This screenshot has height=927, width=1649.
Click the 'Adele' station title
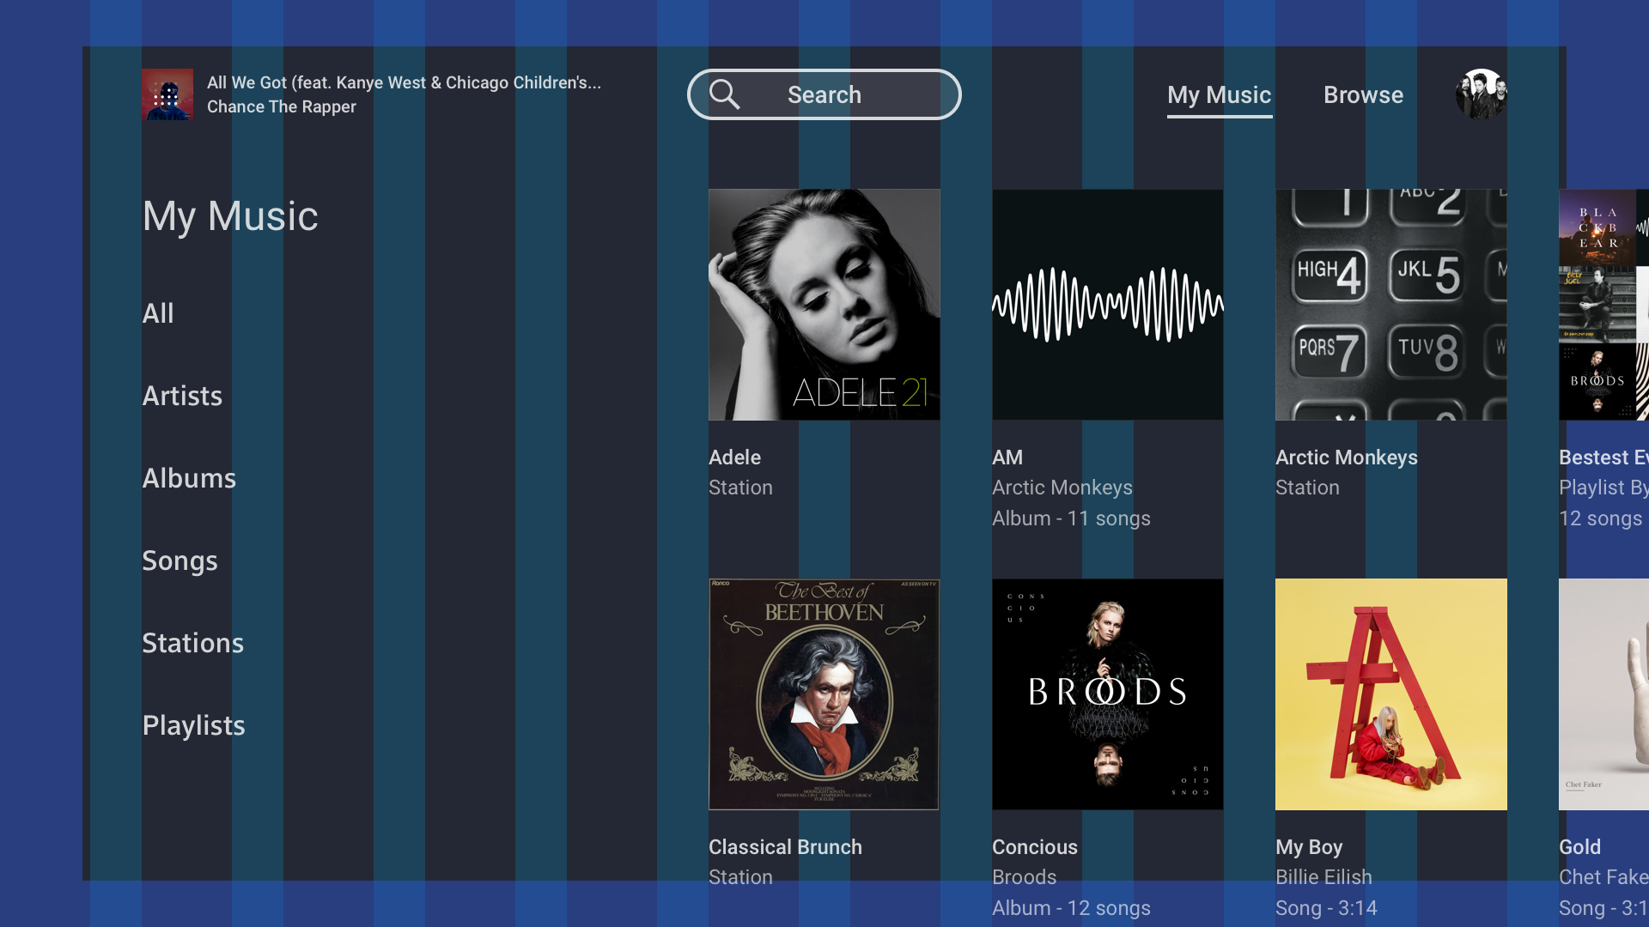click(x=734, y=457)
